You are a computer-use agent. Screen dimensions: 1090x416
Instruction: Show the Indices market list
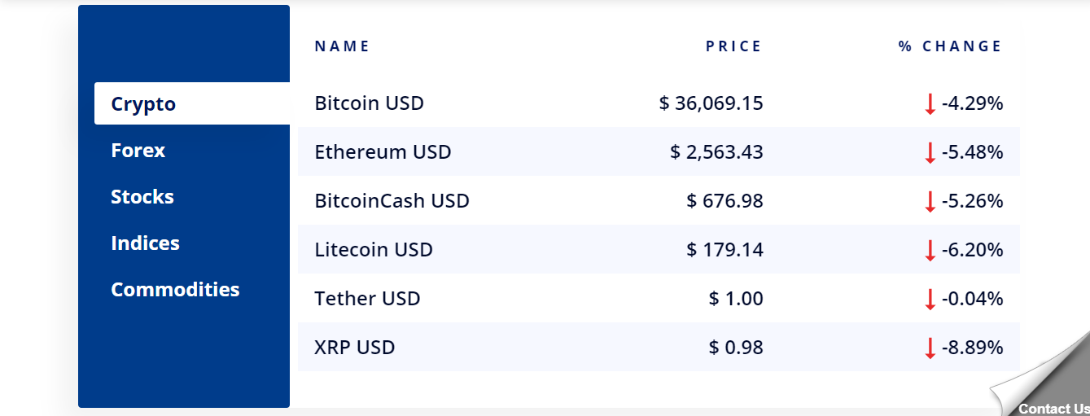coord(145,243)
